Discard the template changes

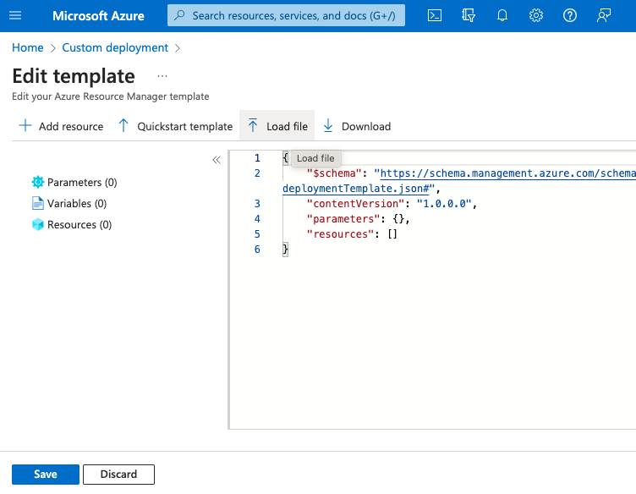click(x=118, y=474)
